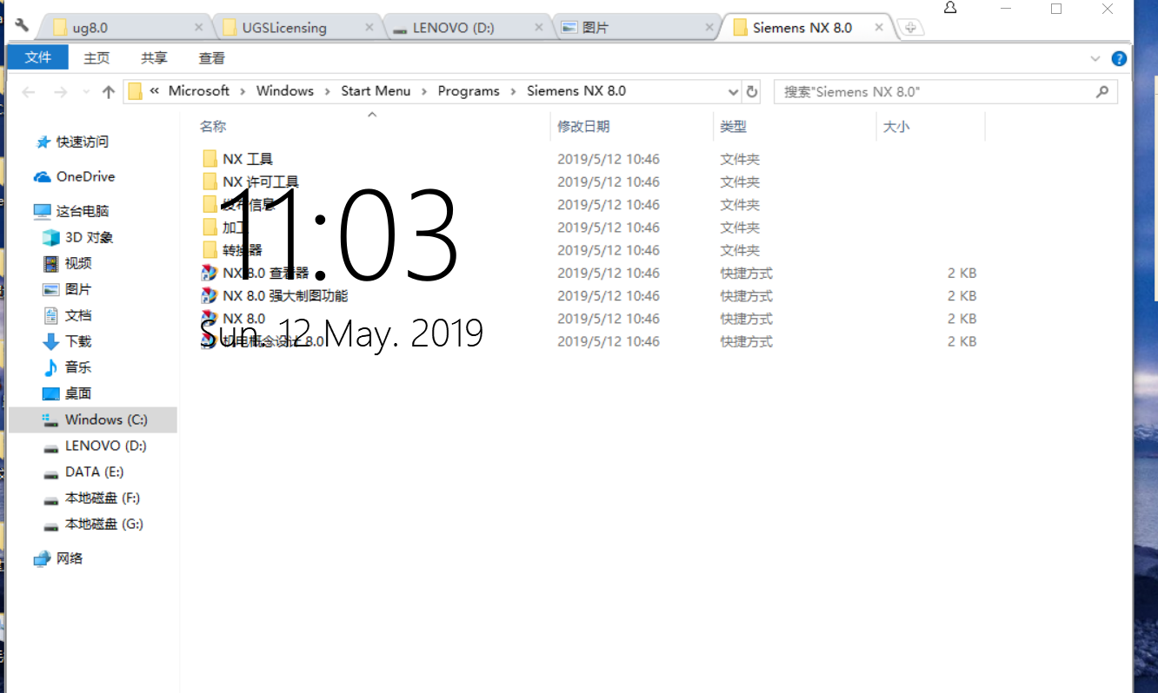Open 下载 in navigation pane
This screenshot has width=1158, height=693.
coord(78,341)
